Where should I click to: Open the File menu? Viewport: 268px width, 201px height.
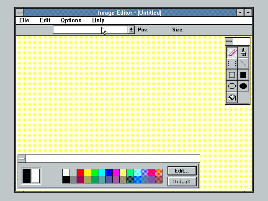point(24,21)
